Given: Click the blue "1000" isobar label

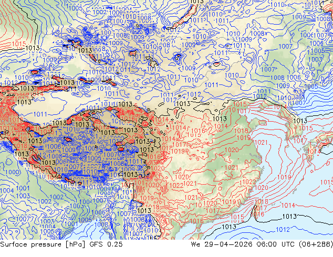Looking at the screenshot, I should pos(13,172).
